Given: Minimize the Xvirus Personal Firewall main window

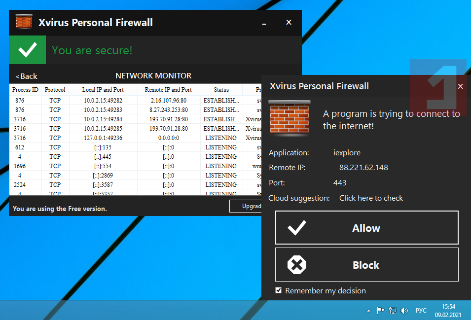Looking at the screenshot, I should pos(264,23).
